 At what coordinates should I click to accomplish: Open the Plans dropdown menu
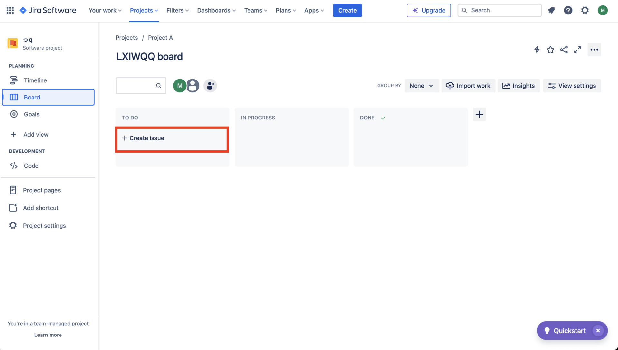coord(285,10)
